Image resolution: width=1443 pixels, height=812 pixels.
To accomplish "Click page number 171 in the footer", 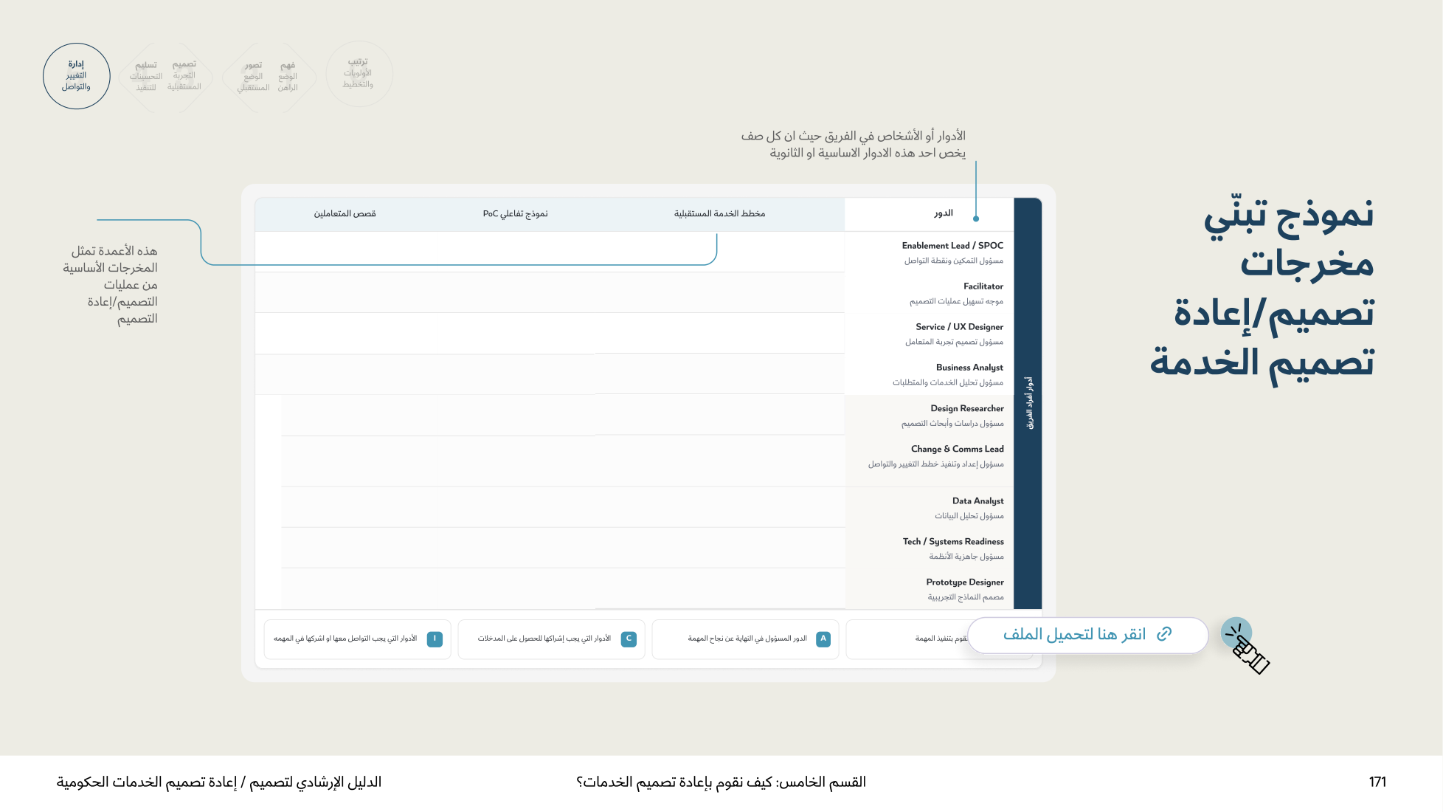I will 1377,782.
